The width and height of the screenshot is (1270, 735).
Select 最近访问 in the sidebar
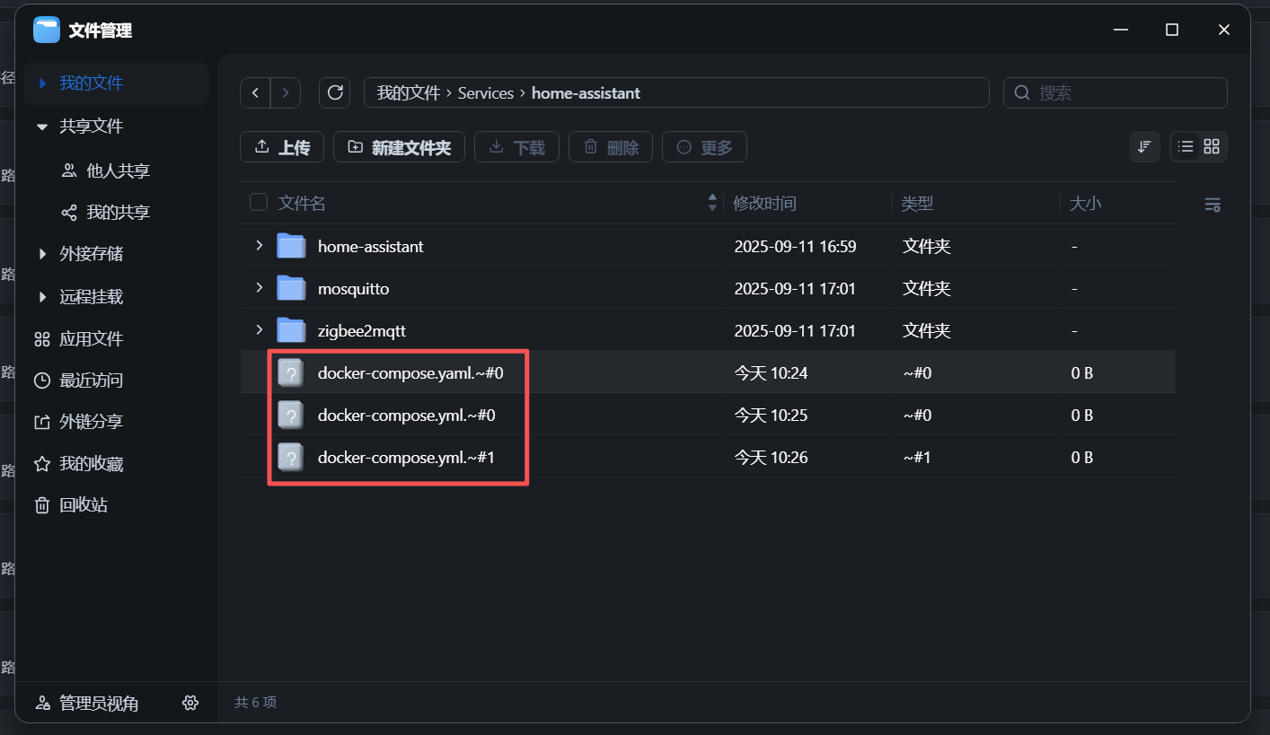coord(91,381)
